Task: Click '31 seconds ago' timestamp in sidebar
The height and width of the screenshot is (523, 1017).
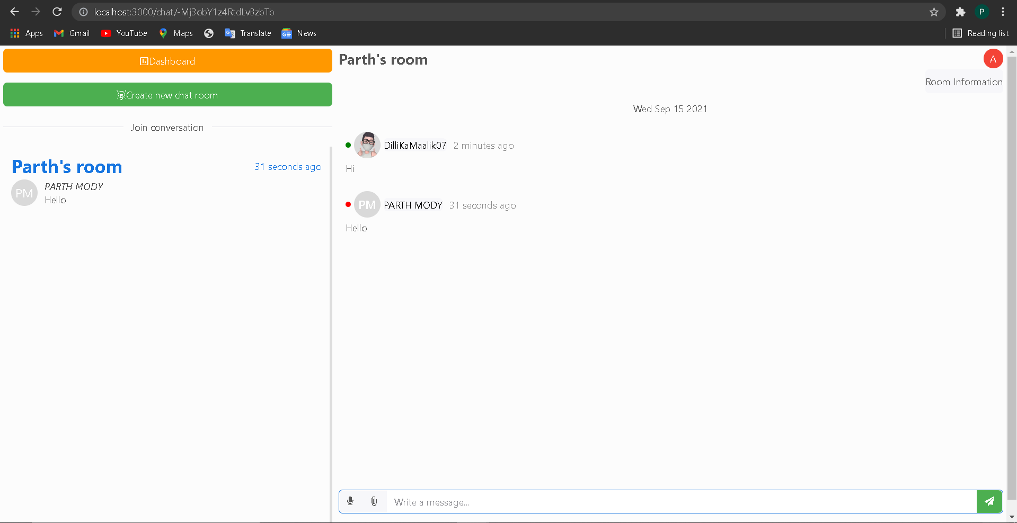Action: 288,167
